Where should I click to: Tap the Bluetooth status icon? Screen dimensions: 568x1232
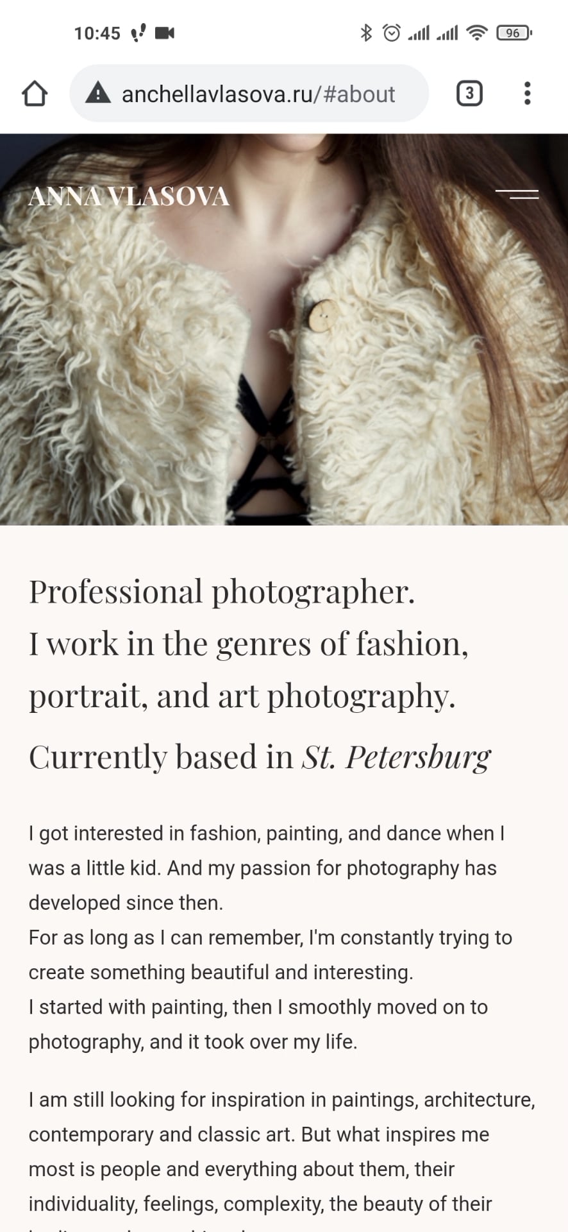click(x=366, y=33)
